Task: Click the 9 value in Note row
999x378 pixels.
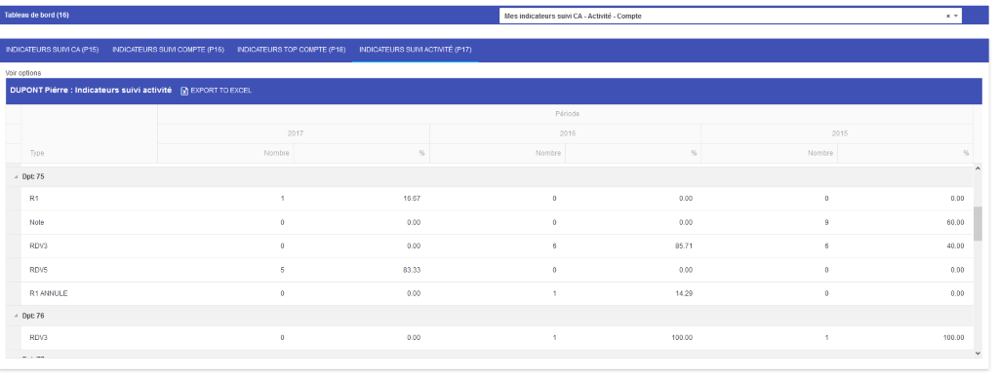Action: point(826,223)
